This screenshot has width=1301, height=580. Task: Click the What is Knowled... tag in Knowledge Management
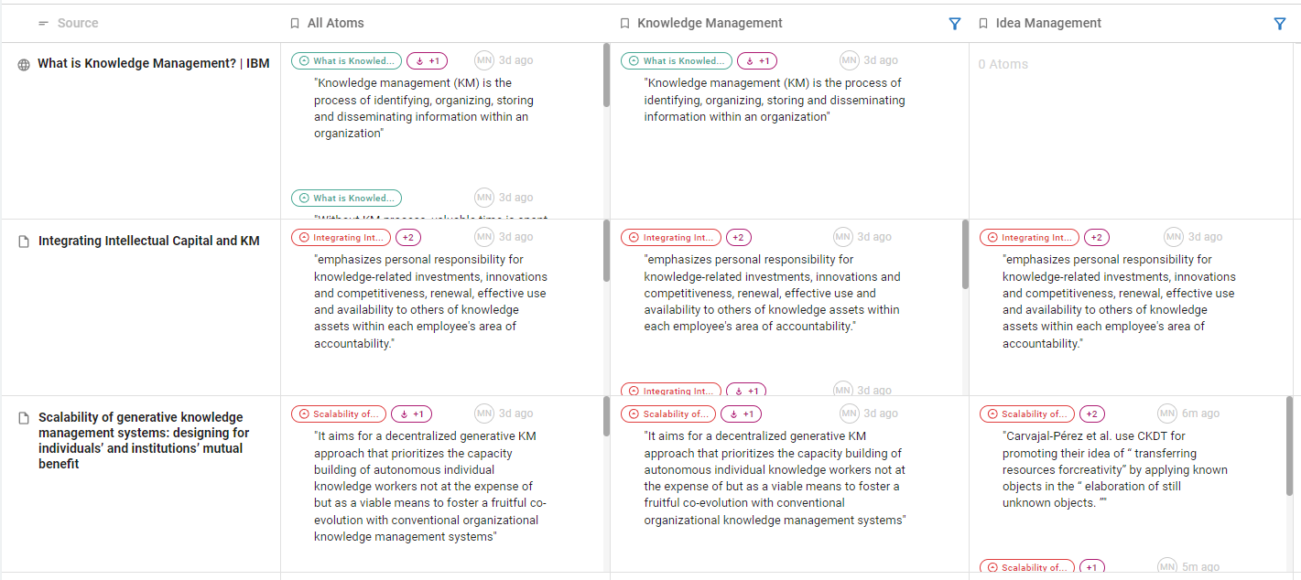[x=676, y=61]
